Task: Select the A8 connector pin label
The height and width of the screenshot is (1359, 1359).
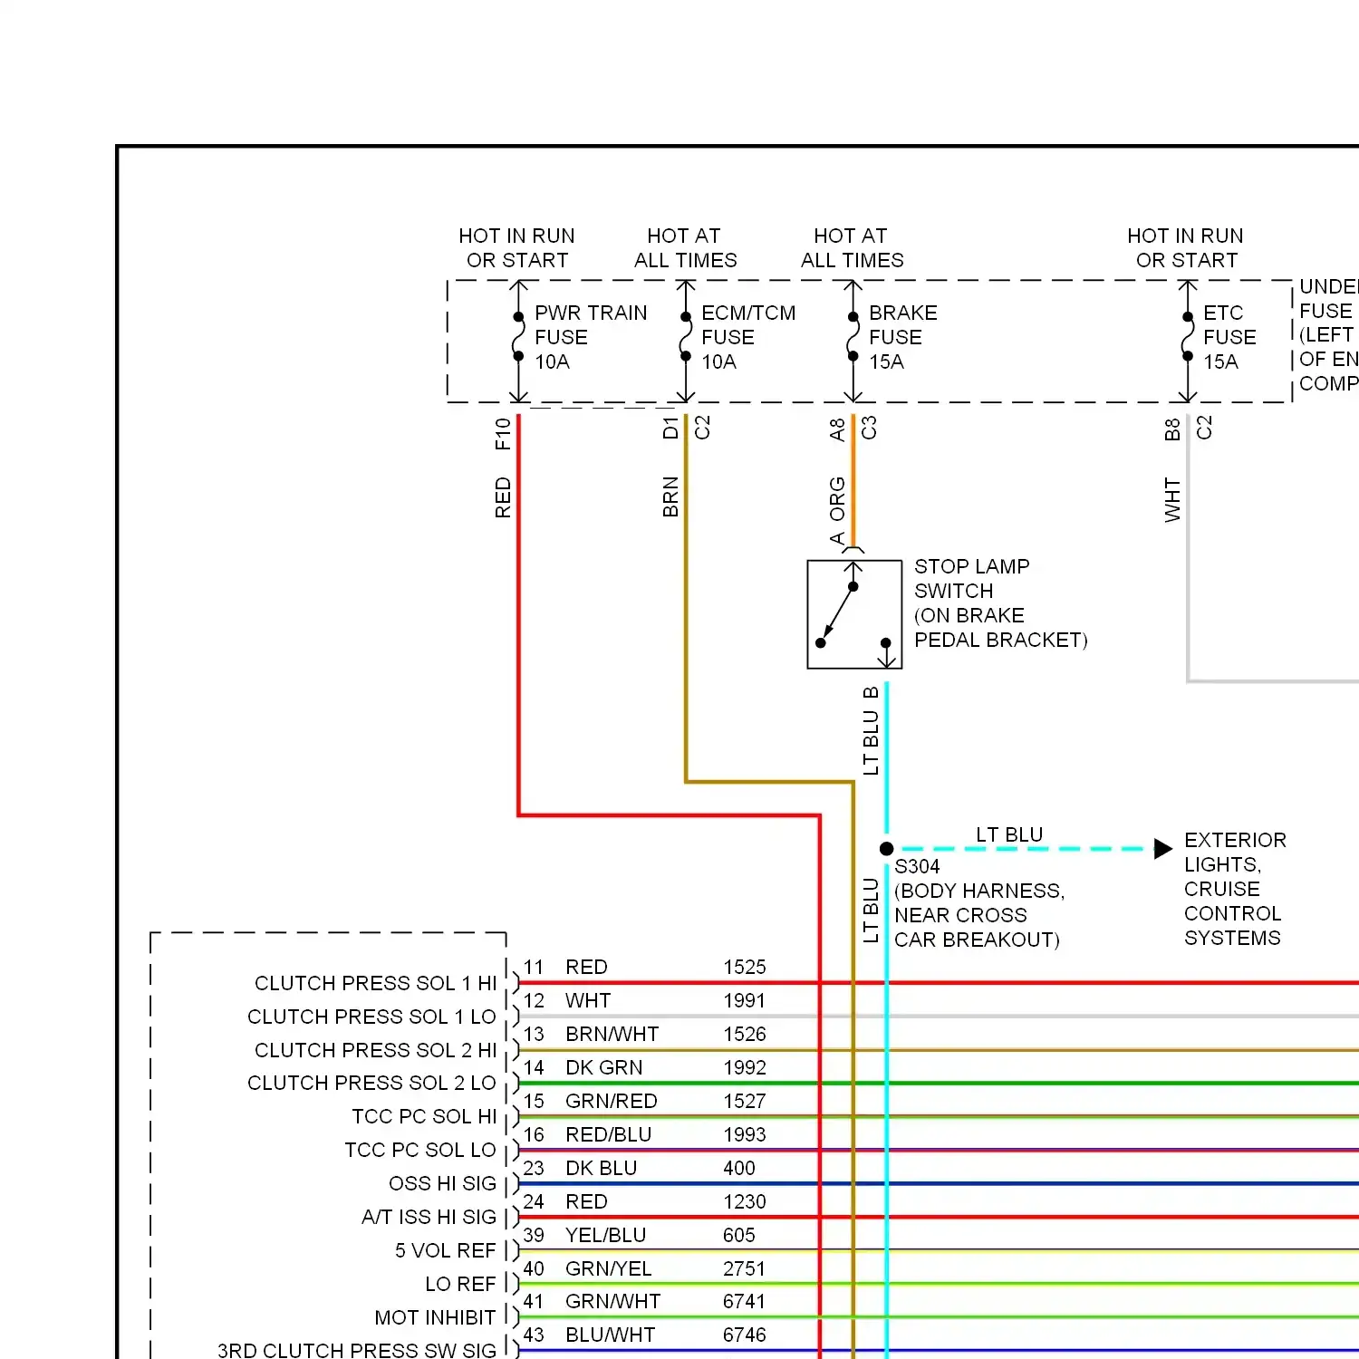Action: 837,429
